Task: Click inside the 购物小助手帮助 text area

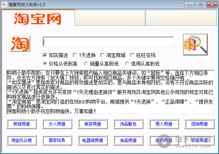Action: (x=110, y=92)
